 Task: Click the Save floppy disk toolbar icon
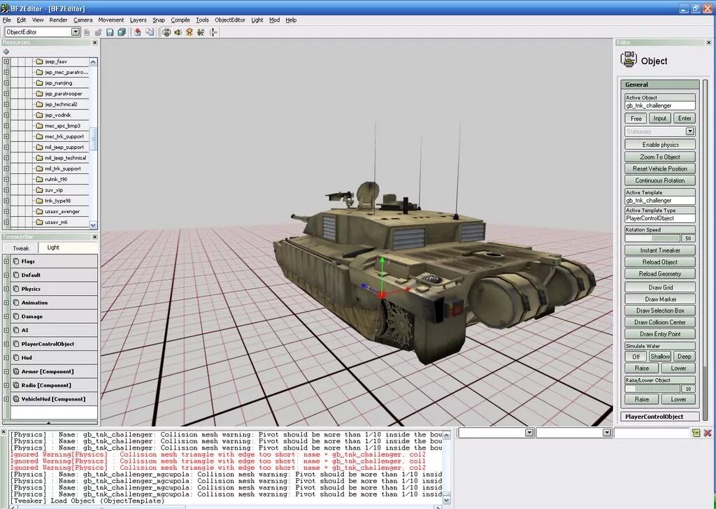pos(110,32)
